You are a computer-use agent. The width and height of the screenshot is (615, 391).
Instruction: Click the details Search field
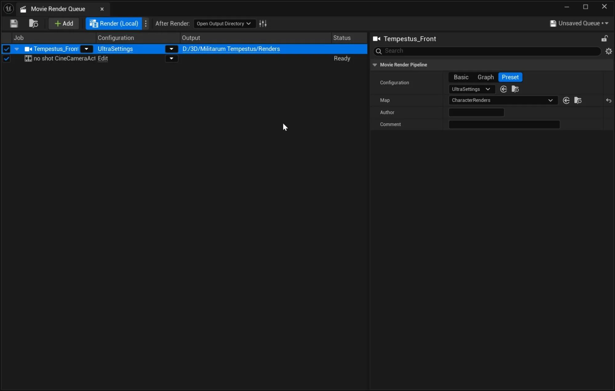[487, 51]
